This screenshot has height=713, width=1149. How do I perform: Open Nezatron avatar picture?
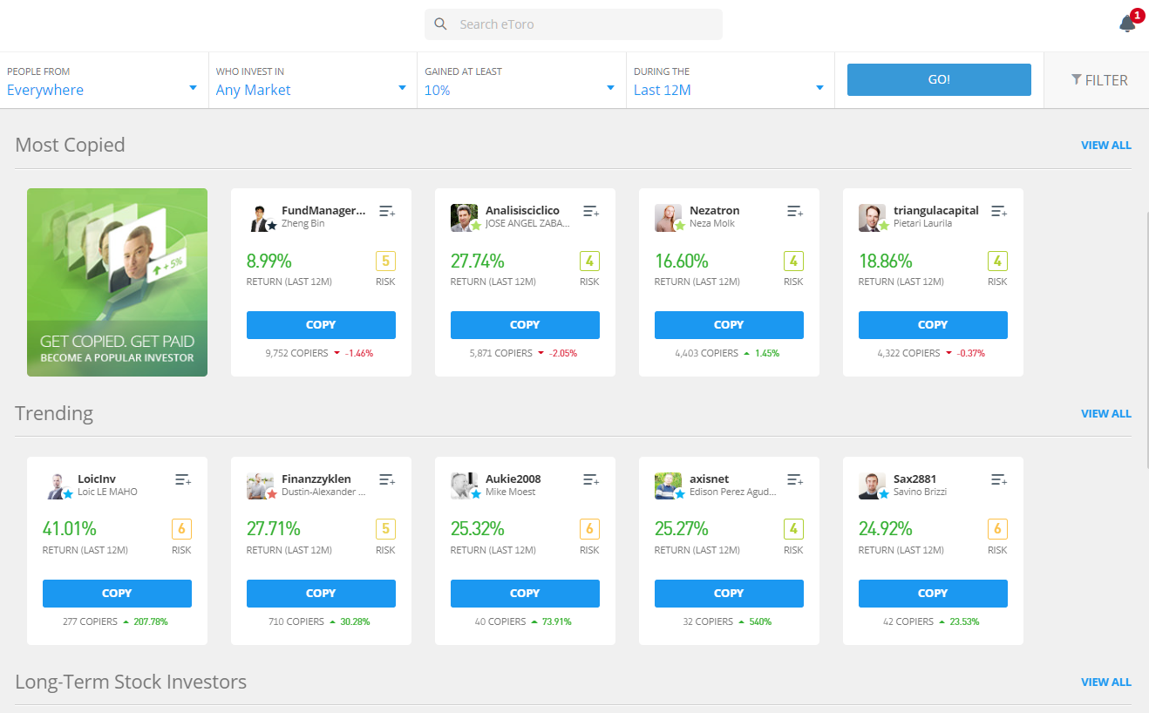click(x=669, y=218)
